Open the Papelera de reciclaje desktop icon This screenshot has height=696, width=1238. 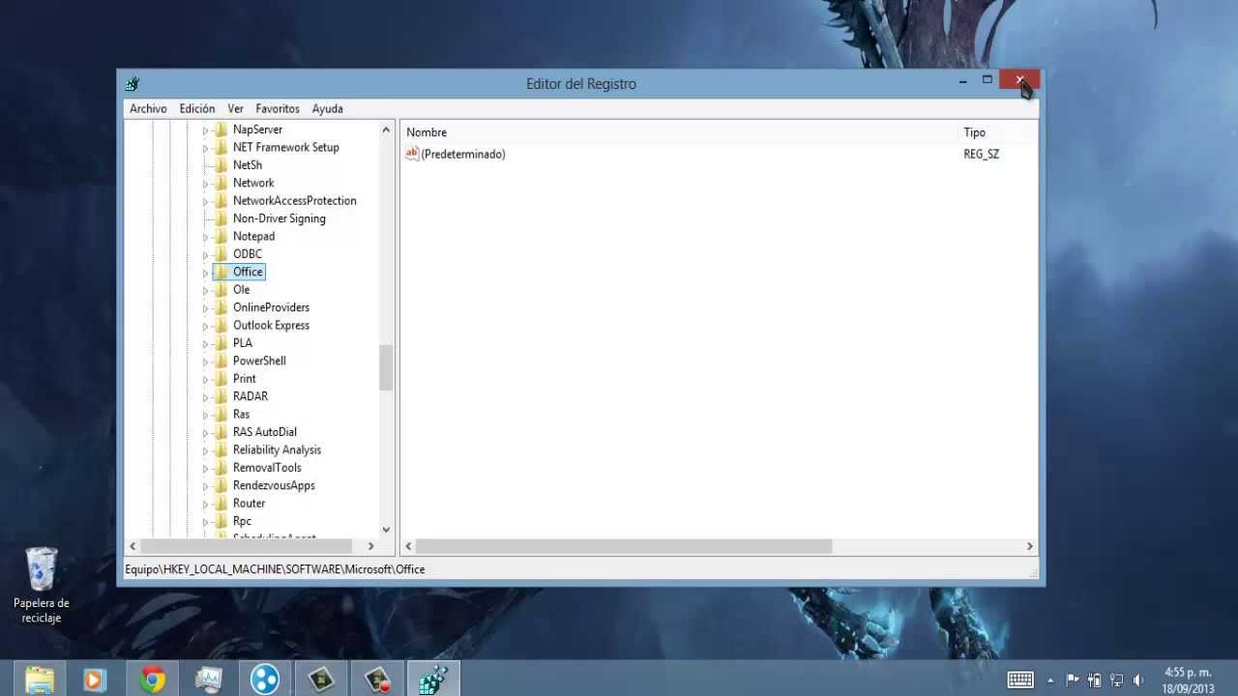[x=41, y=586]
